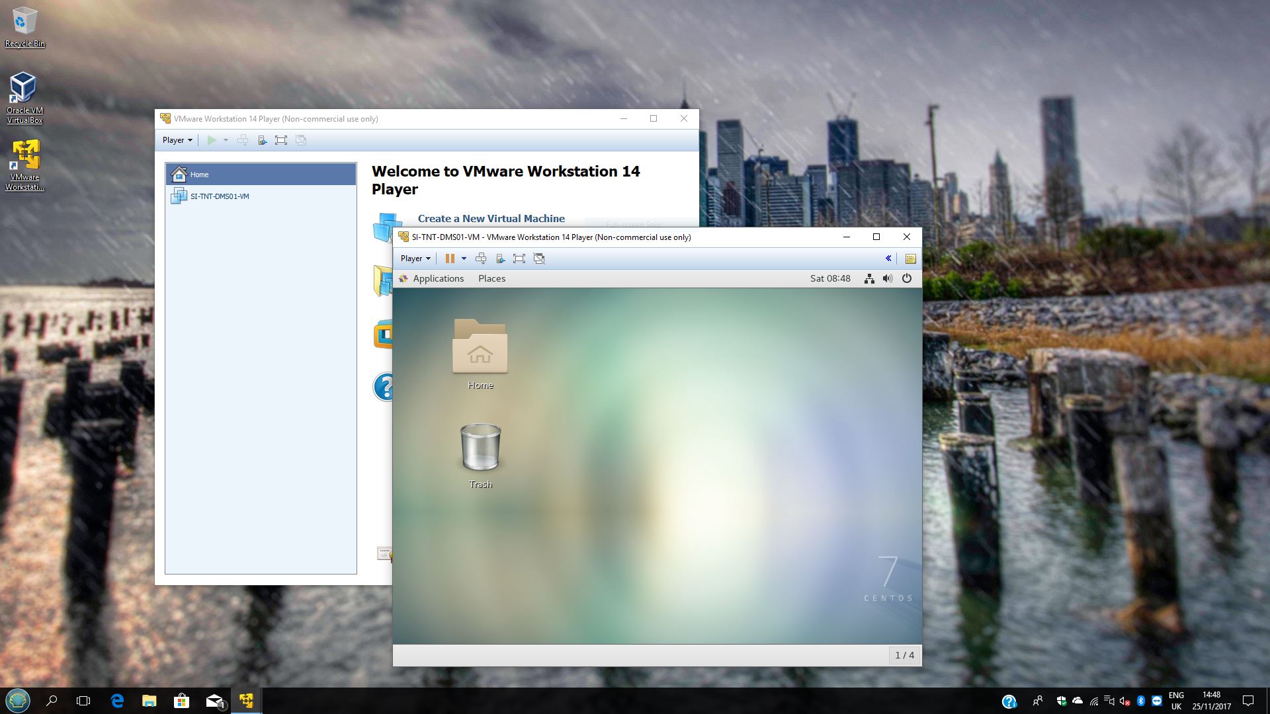Open the CentOS Places menu
Viewport: 1270px width, 714px height.
tap(491, 278)
